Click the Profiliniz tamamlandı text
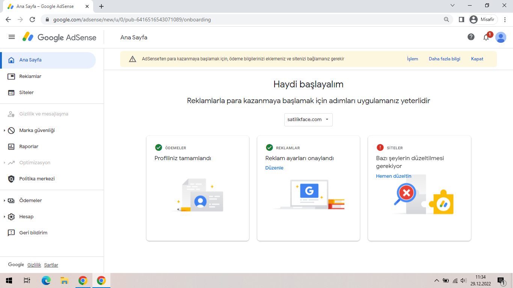The image size is (513, 288). click(183, 158)
